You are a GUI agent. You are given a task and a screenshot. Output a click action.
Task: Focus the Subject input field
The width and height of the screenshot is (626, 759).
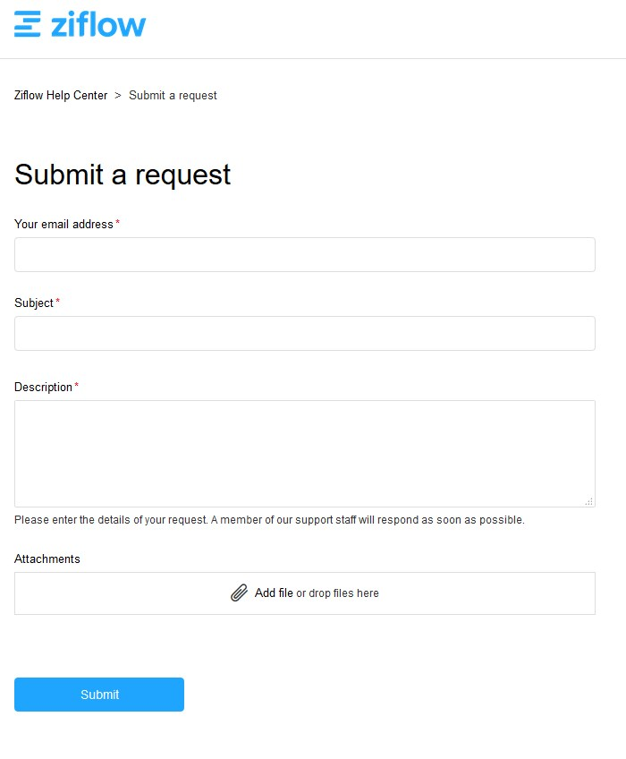[x=305, y=333]
